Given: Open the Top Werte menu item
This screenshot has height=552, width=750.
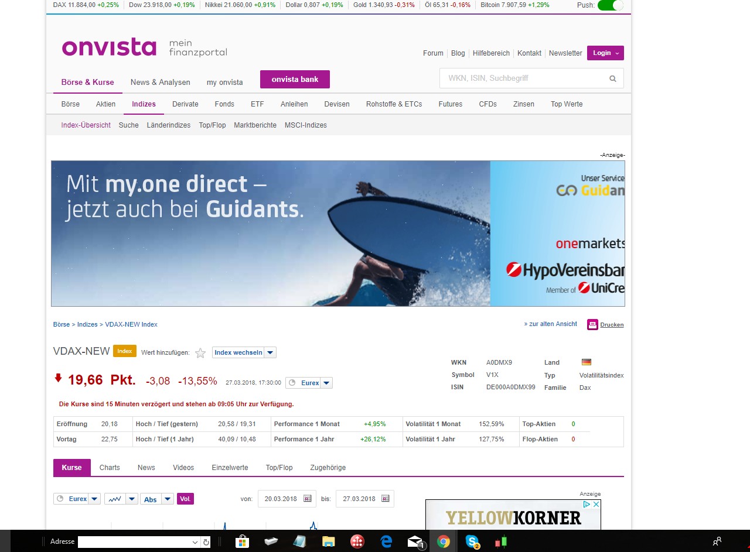Looking at the screenshot, I should (x=567, y=104).
